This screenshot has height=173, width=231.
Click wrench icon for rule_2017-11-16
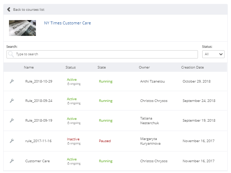12,141
